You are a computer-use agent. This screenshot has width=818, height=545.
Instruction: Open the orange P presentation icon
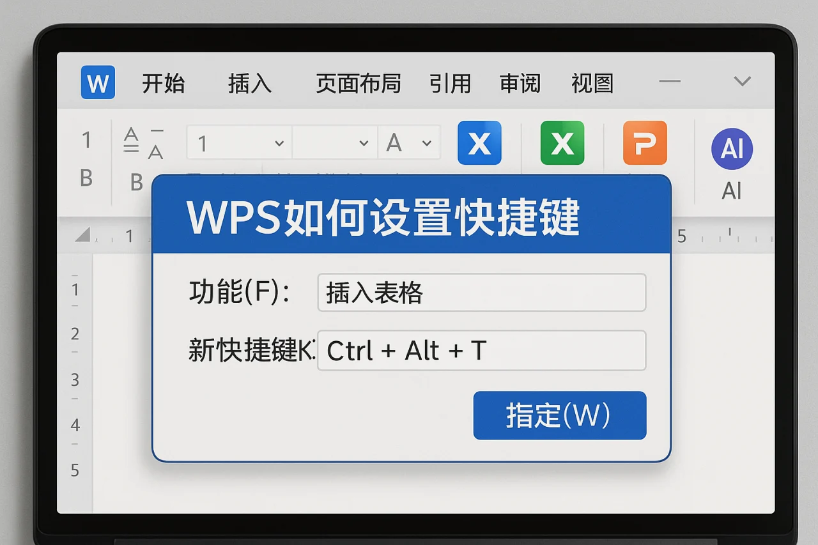point(645,142)
